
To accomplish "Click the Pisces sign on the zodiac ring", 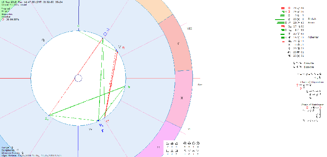I will (x=182, y=98).
